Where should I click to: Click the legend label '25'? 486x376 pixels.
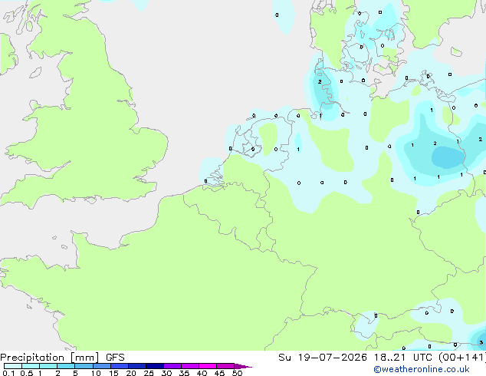click(149, 373)
